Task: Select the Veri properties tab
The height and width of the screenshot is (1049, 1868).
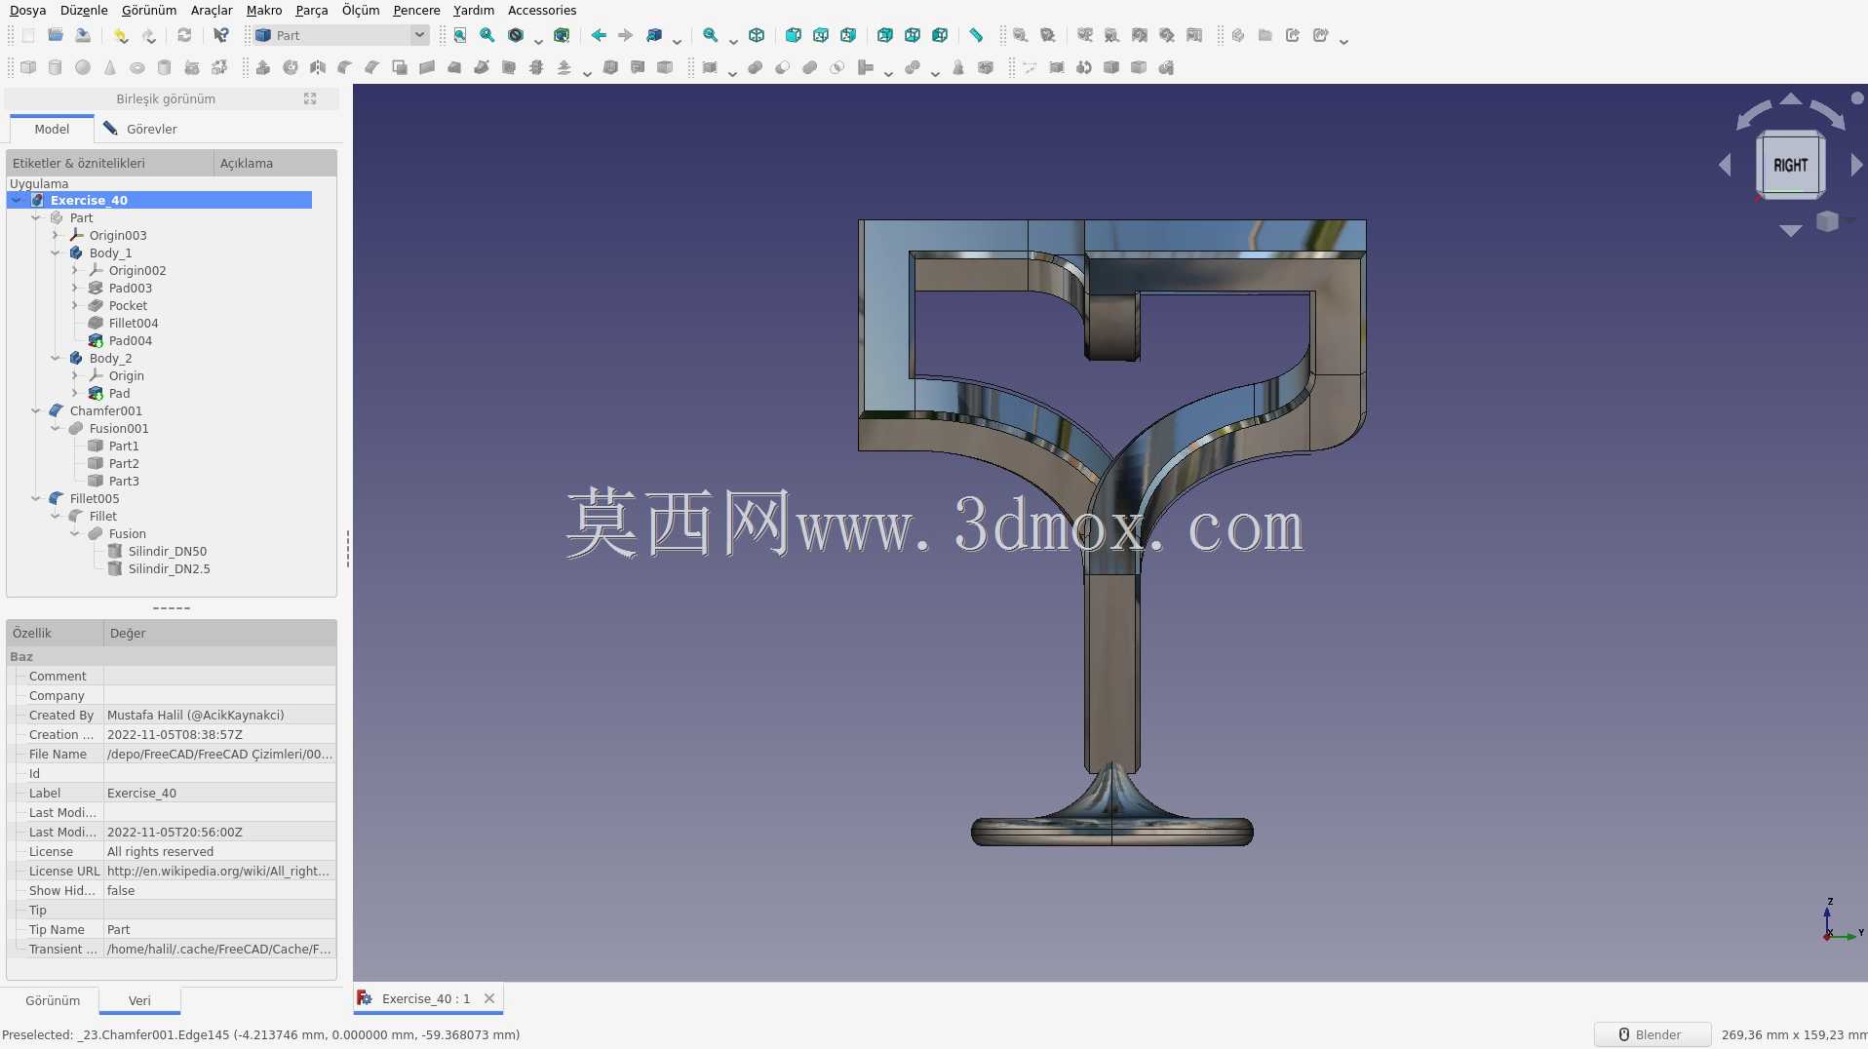Action: [x=139, y=1000]
